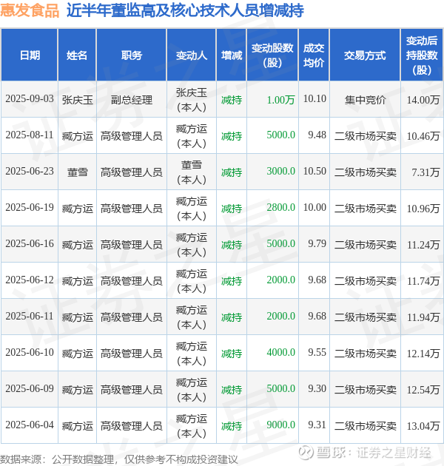444x466 pixels.
Task: Click the 变动人 column header
Action: [191, 55]
